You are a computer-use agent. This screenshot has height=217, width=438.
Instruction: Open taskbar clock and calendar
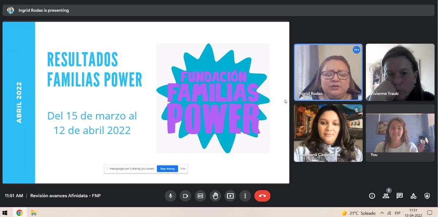pos(413,213)
